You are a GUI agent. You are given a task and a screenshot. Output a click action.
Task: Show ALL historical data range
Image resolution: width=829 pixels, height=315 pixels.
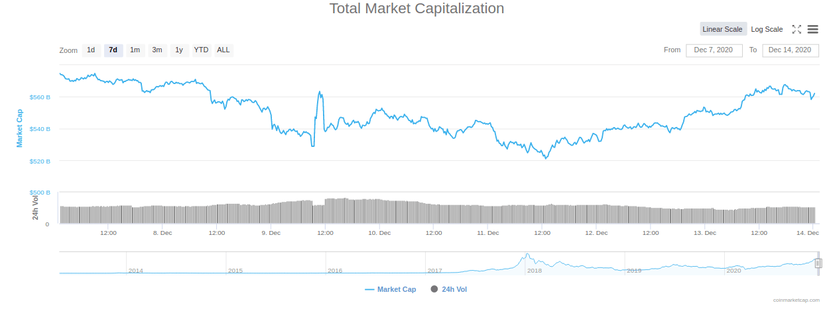[x=223, y=50]
